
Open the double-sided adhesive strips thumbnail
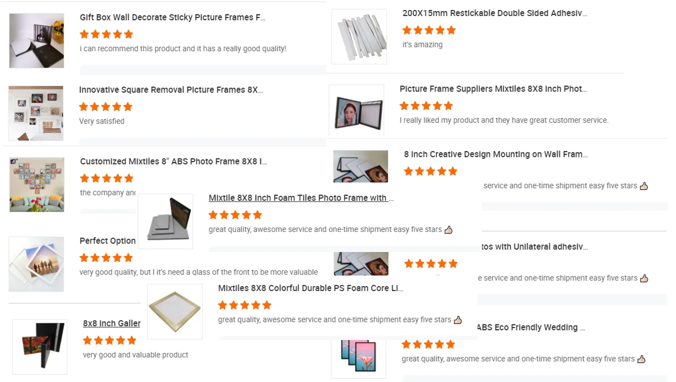pyautogui.click(x=359, y=36)
